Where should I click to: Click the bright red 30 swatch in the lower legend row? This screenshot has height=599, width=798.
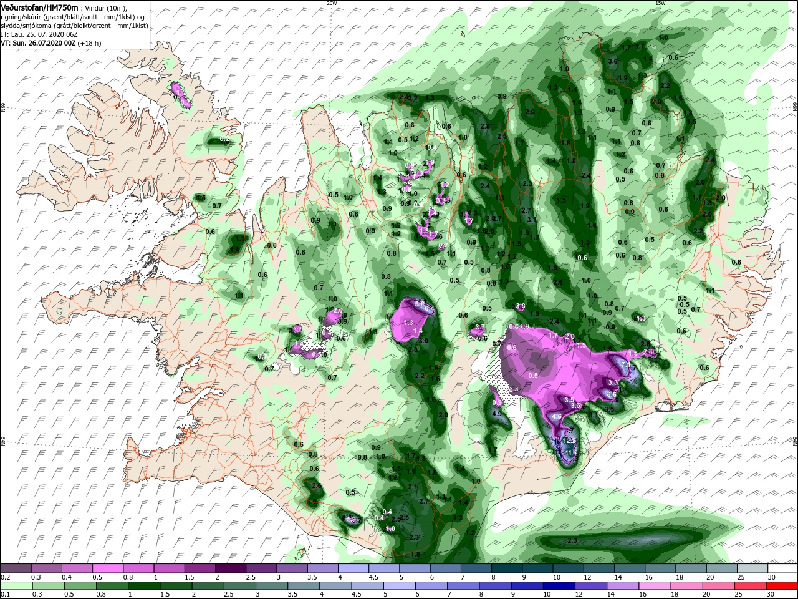(782, 586)
